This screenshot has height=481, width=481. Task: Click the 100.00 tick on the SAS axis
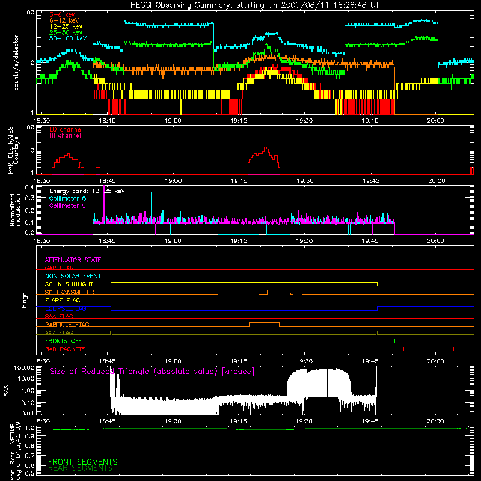coord(24,367)
